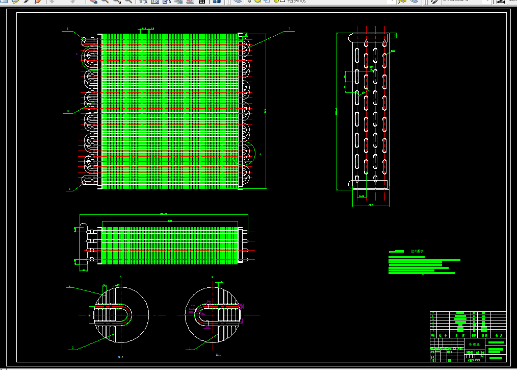
Task: Select part callout number 3 label
Action: [69, 286]
